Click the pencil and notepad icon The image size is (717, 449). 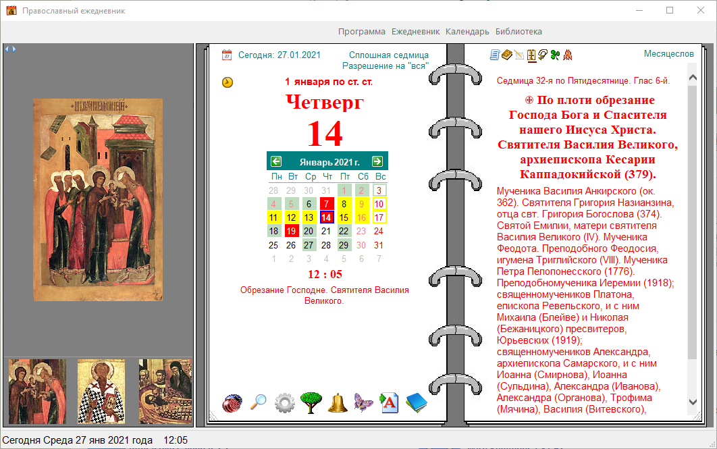pyautogui.click(x=519, y=55)
